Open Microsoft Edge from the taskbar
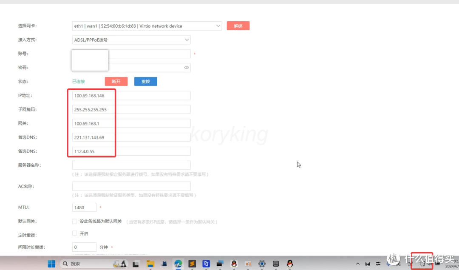459x270 pixels. (x=178, y=264)
